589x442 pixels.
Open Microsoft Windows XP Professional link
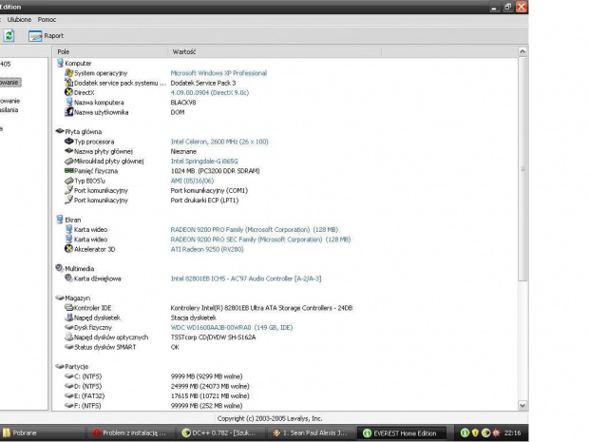point(218,73)
